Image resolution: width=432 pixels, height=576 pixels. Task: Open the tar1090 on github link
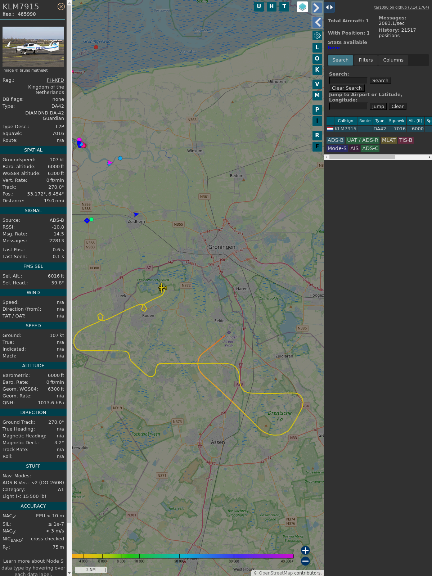pyautogui.click(x=401, y=7)
